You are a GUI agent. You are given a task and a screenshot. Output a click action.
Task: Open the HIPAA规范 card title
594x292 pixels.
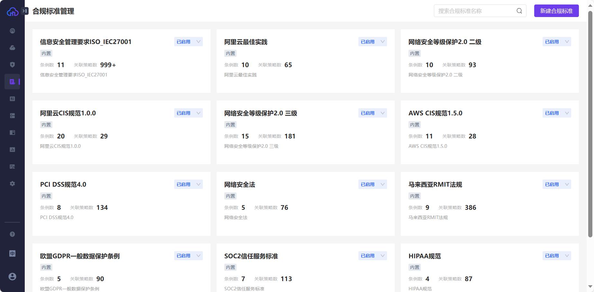point(425,256)
